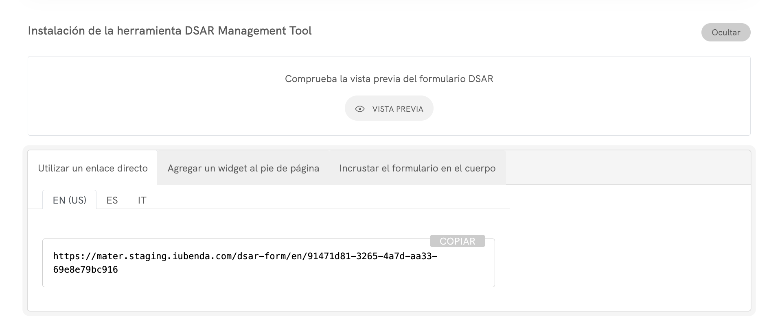Open the VISTA PREVIA form preview
The width and height of the screenshot is (780, 334).
pos(389,108)
